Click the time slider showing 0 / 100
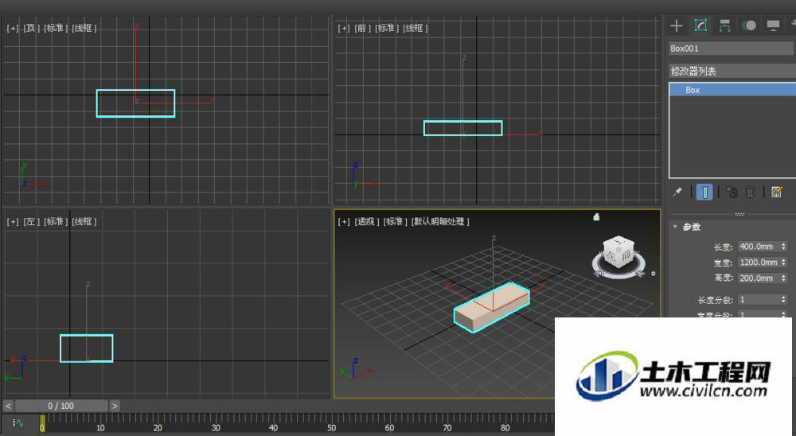This screenshot has width=796, height=436. tap(61, 406)
